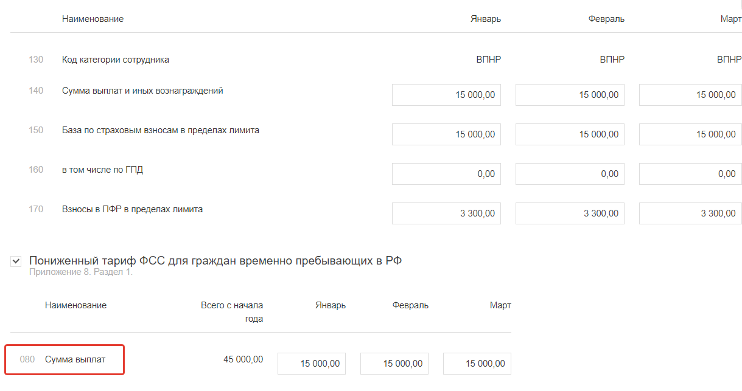Click January field in row 140

point(446,95)
